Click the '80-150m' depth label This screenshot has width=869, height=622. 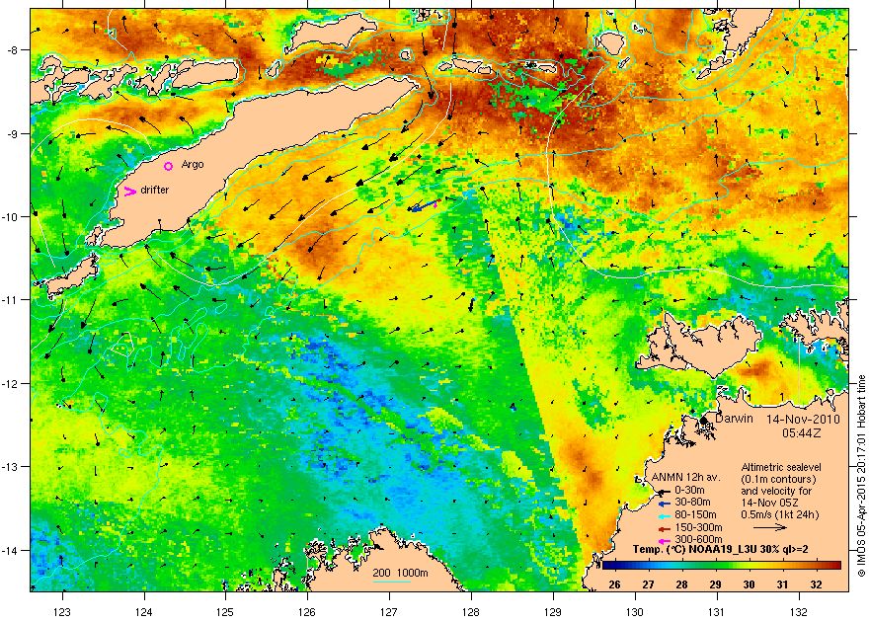pos(695,515)
